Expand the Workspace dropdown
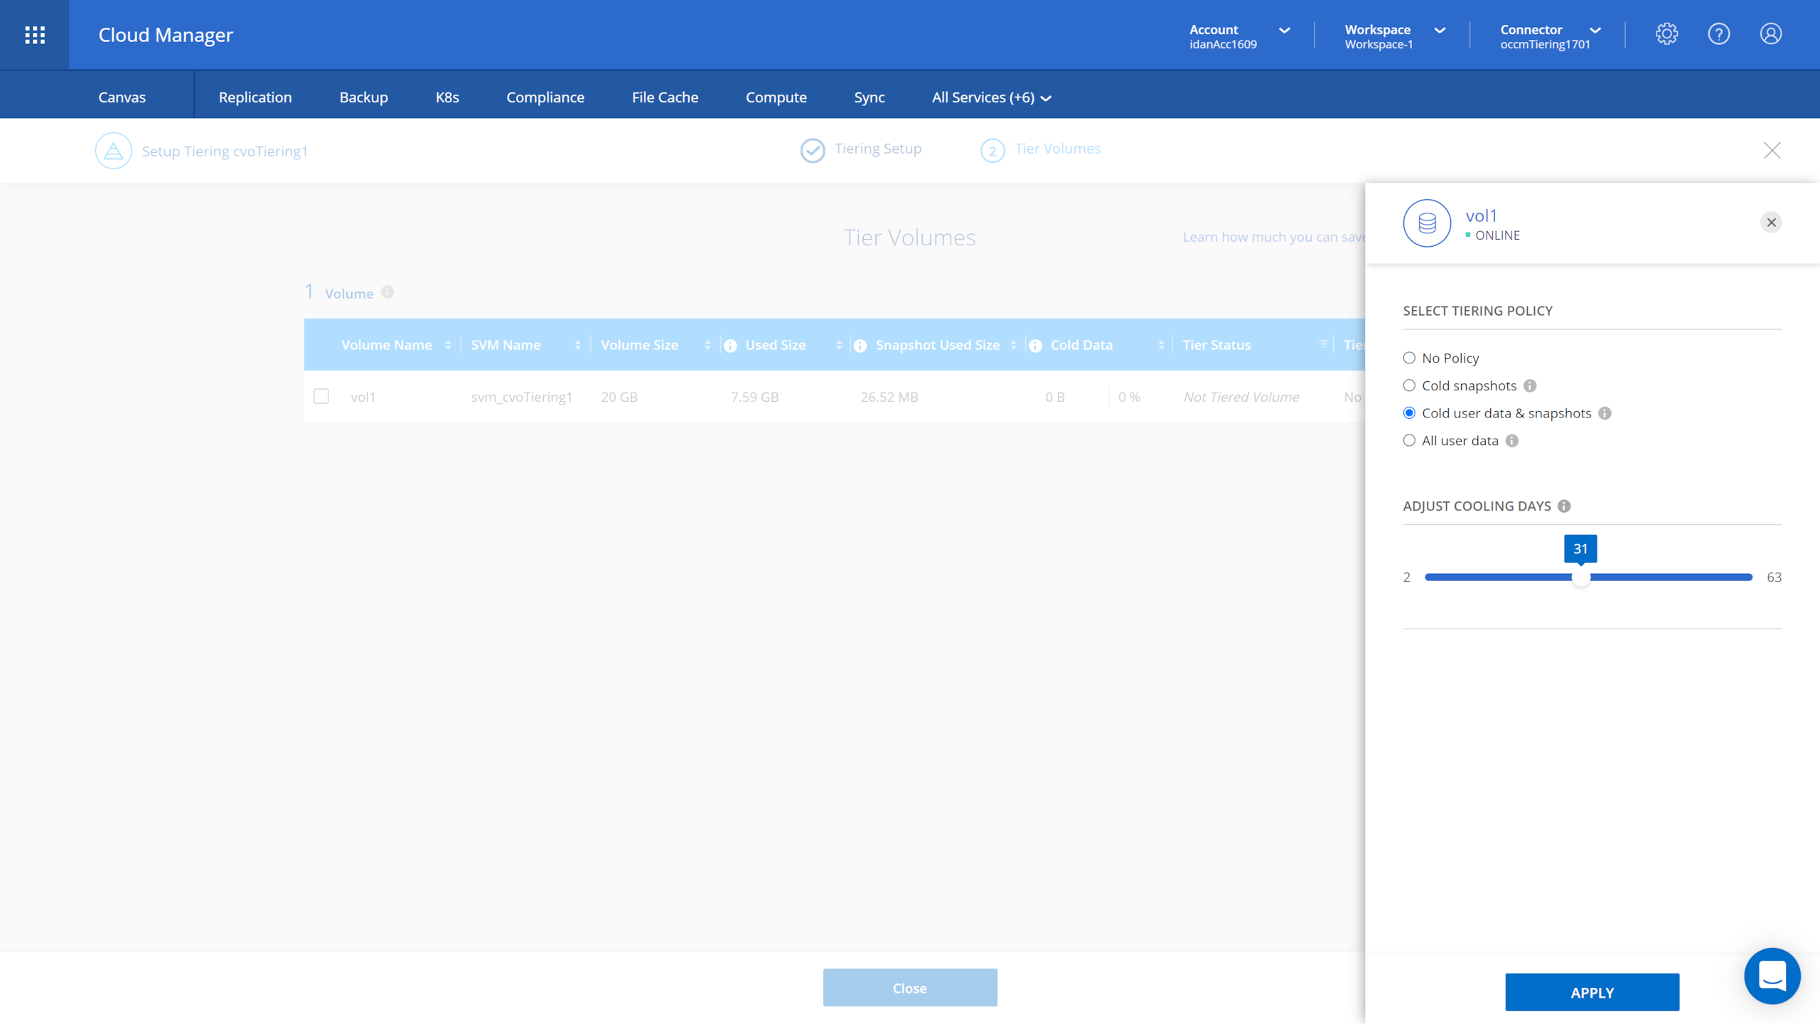Screen dimensions: 1820x1024 click(x=1395, y=36)
